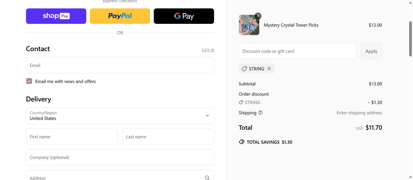413x180 pixels.
Task: Click the shipping info question mark icon
Action: [260, 112]
